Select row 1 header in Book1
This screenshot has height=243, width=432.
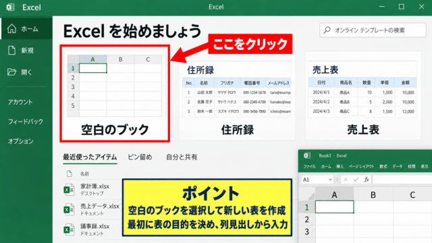[306, 207]
